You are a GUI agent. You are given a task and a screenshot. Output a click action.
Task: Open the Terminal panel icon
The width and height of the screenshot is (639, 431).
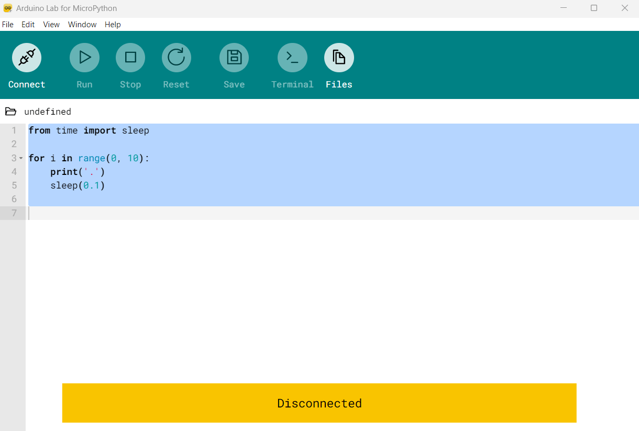(x=292, y=58)
